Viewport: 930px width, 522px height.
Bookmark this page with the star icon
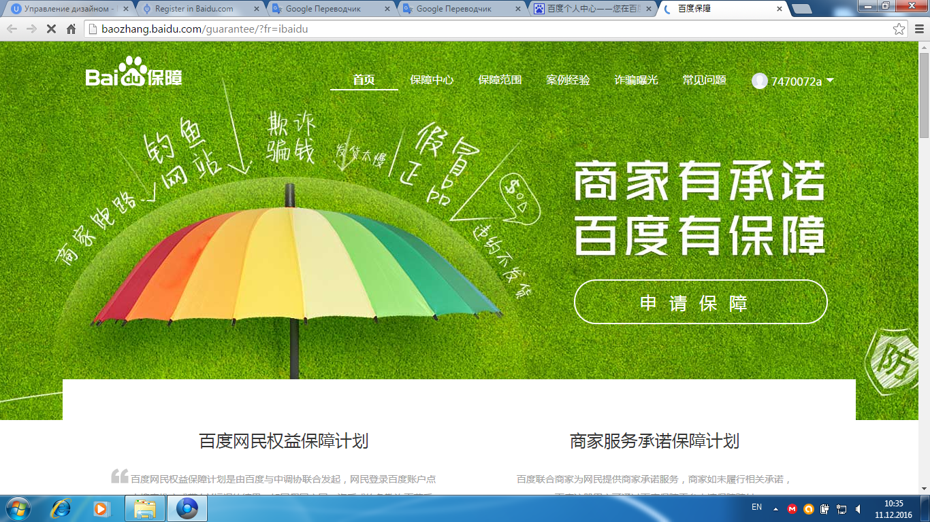coord(899,29)
